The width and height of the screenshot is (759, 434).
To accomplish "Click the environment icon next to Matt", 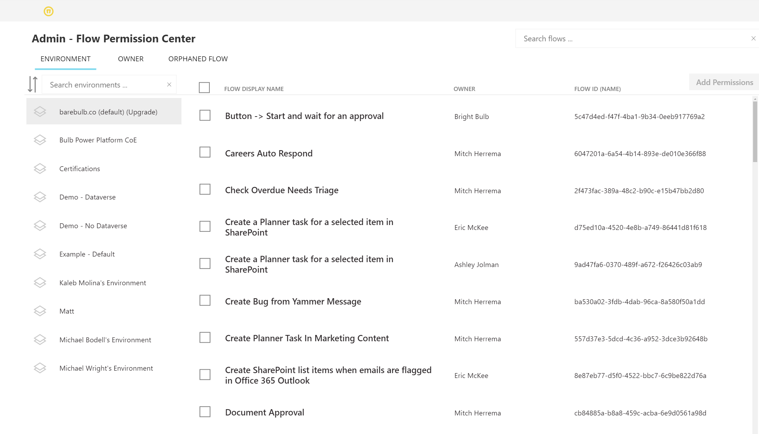I will point(40,310).
